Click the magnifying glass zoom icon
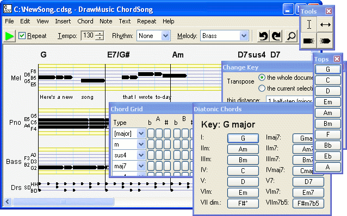The width and height of the screenshot is (347, 216). click(x=291, y=36)
